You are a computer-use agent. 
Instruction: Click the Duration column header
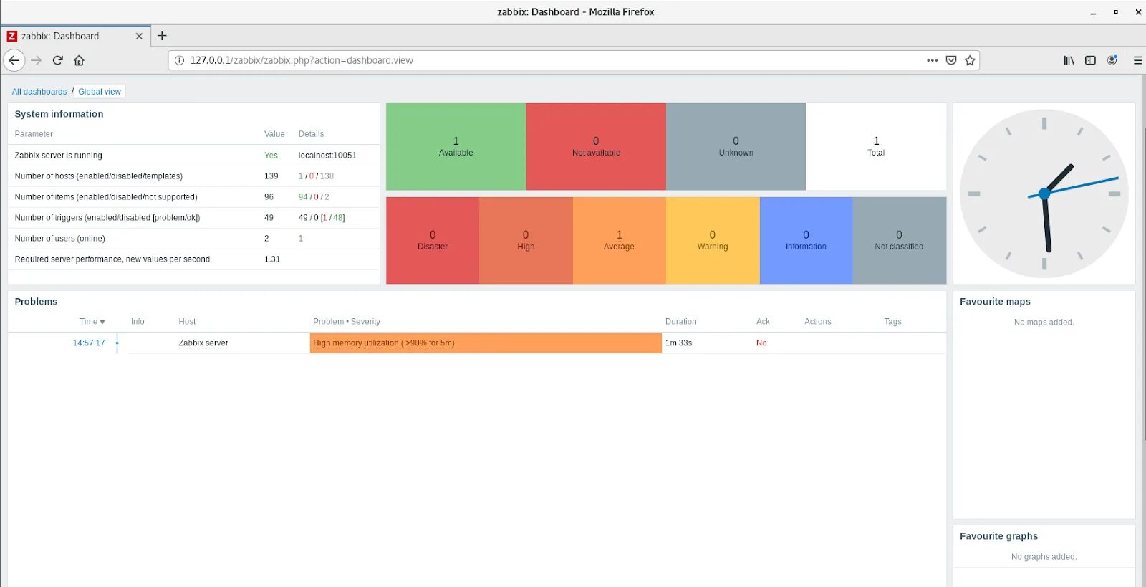(x=680, y=322)
